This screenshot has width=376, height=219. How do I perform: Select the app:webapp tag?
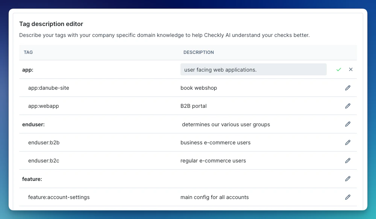pos(43,106)
